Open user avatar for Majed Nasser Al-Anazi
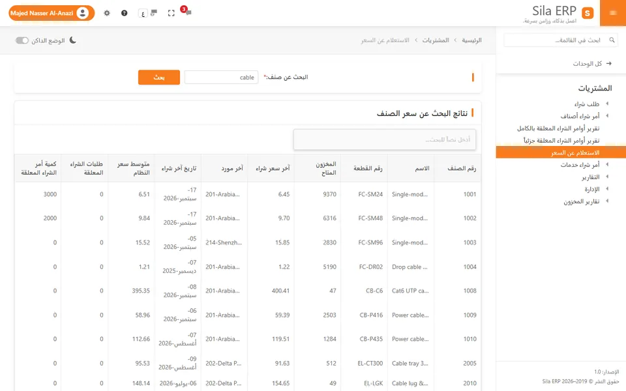Image resolution: width=626 pixels, height=391 pixels. (x=83, y=13)
